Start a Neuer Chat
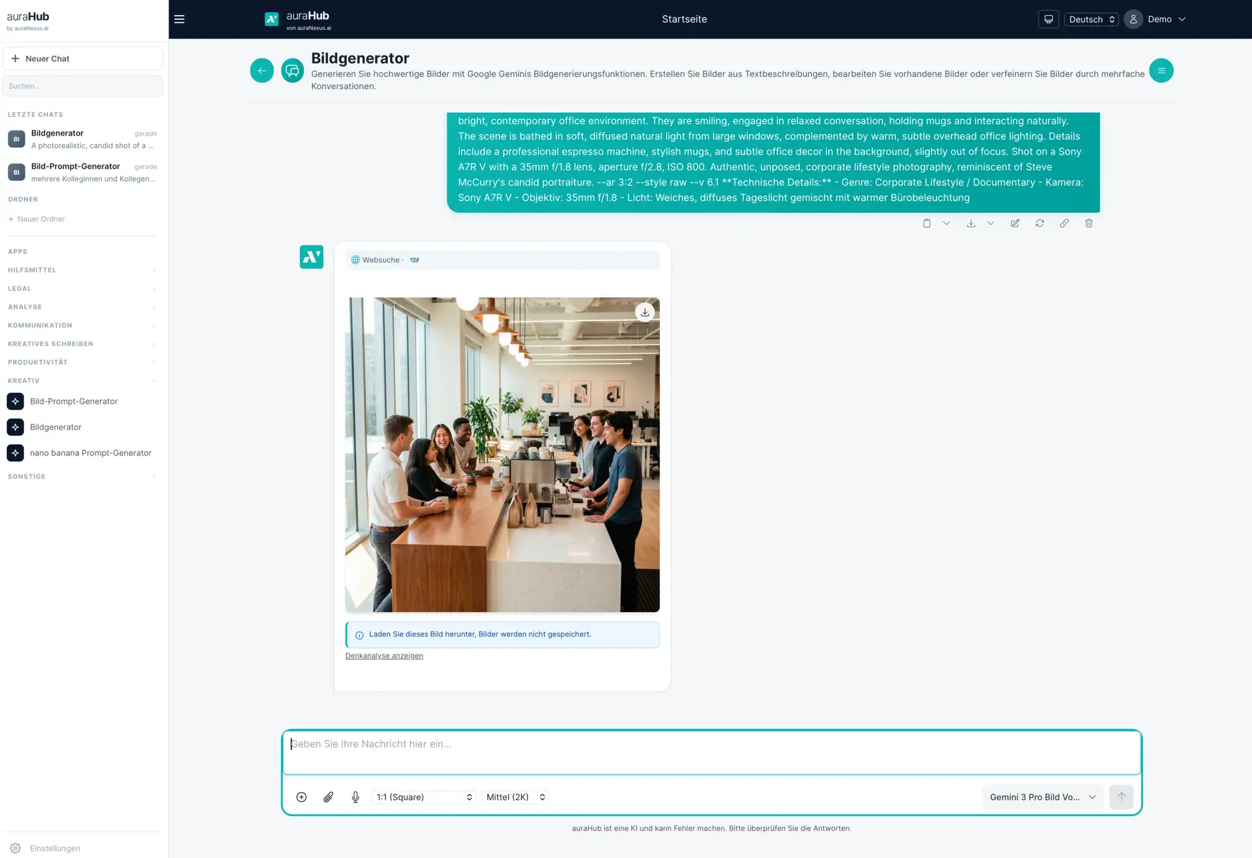Screen dimensions: 1252x858 pos(83,58)
